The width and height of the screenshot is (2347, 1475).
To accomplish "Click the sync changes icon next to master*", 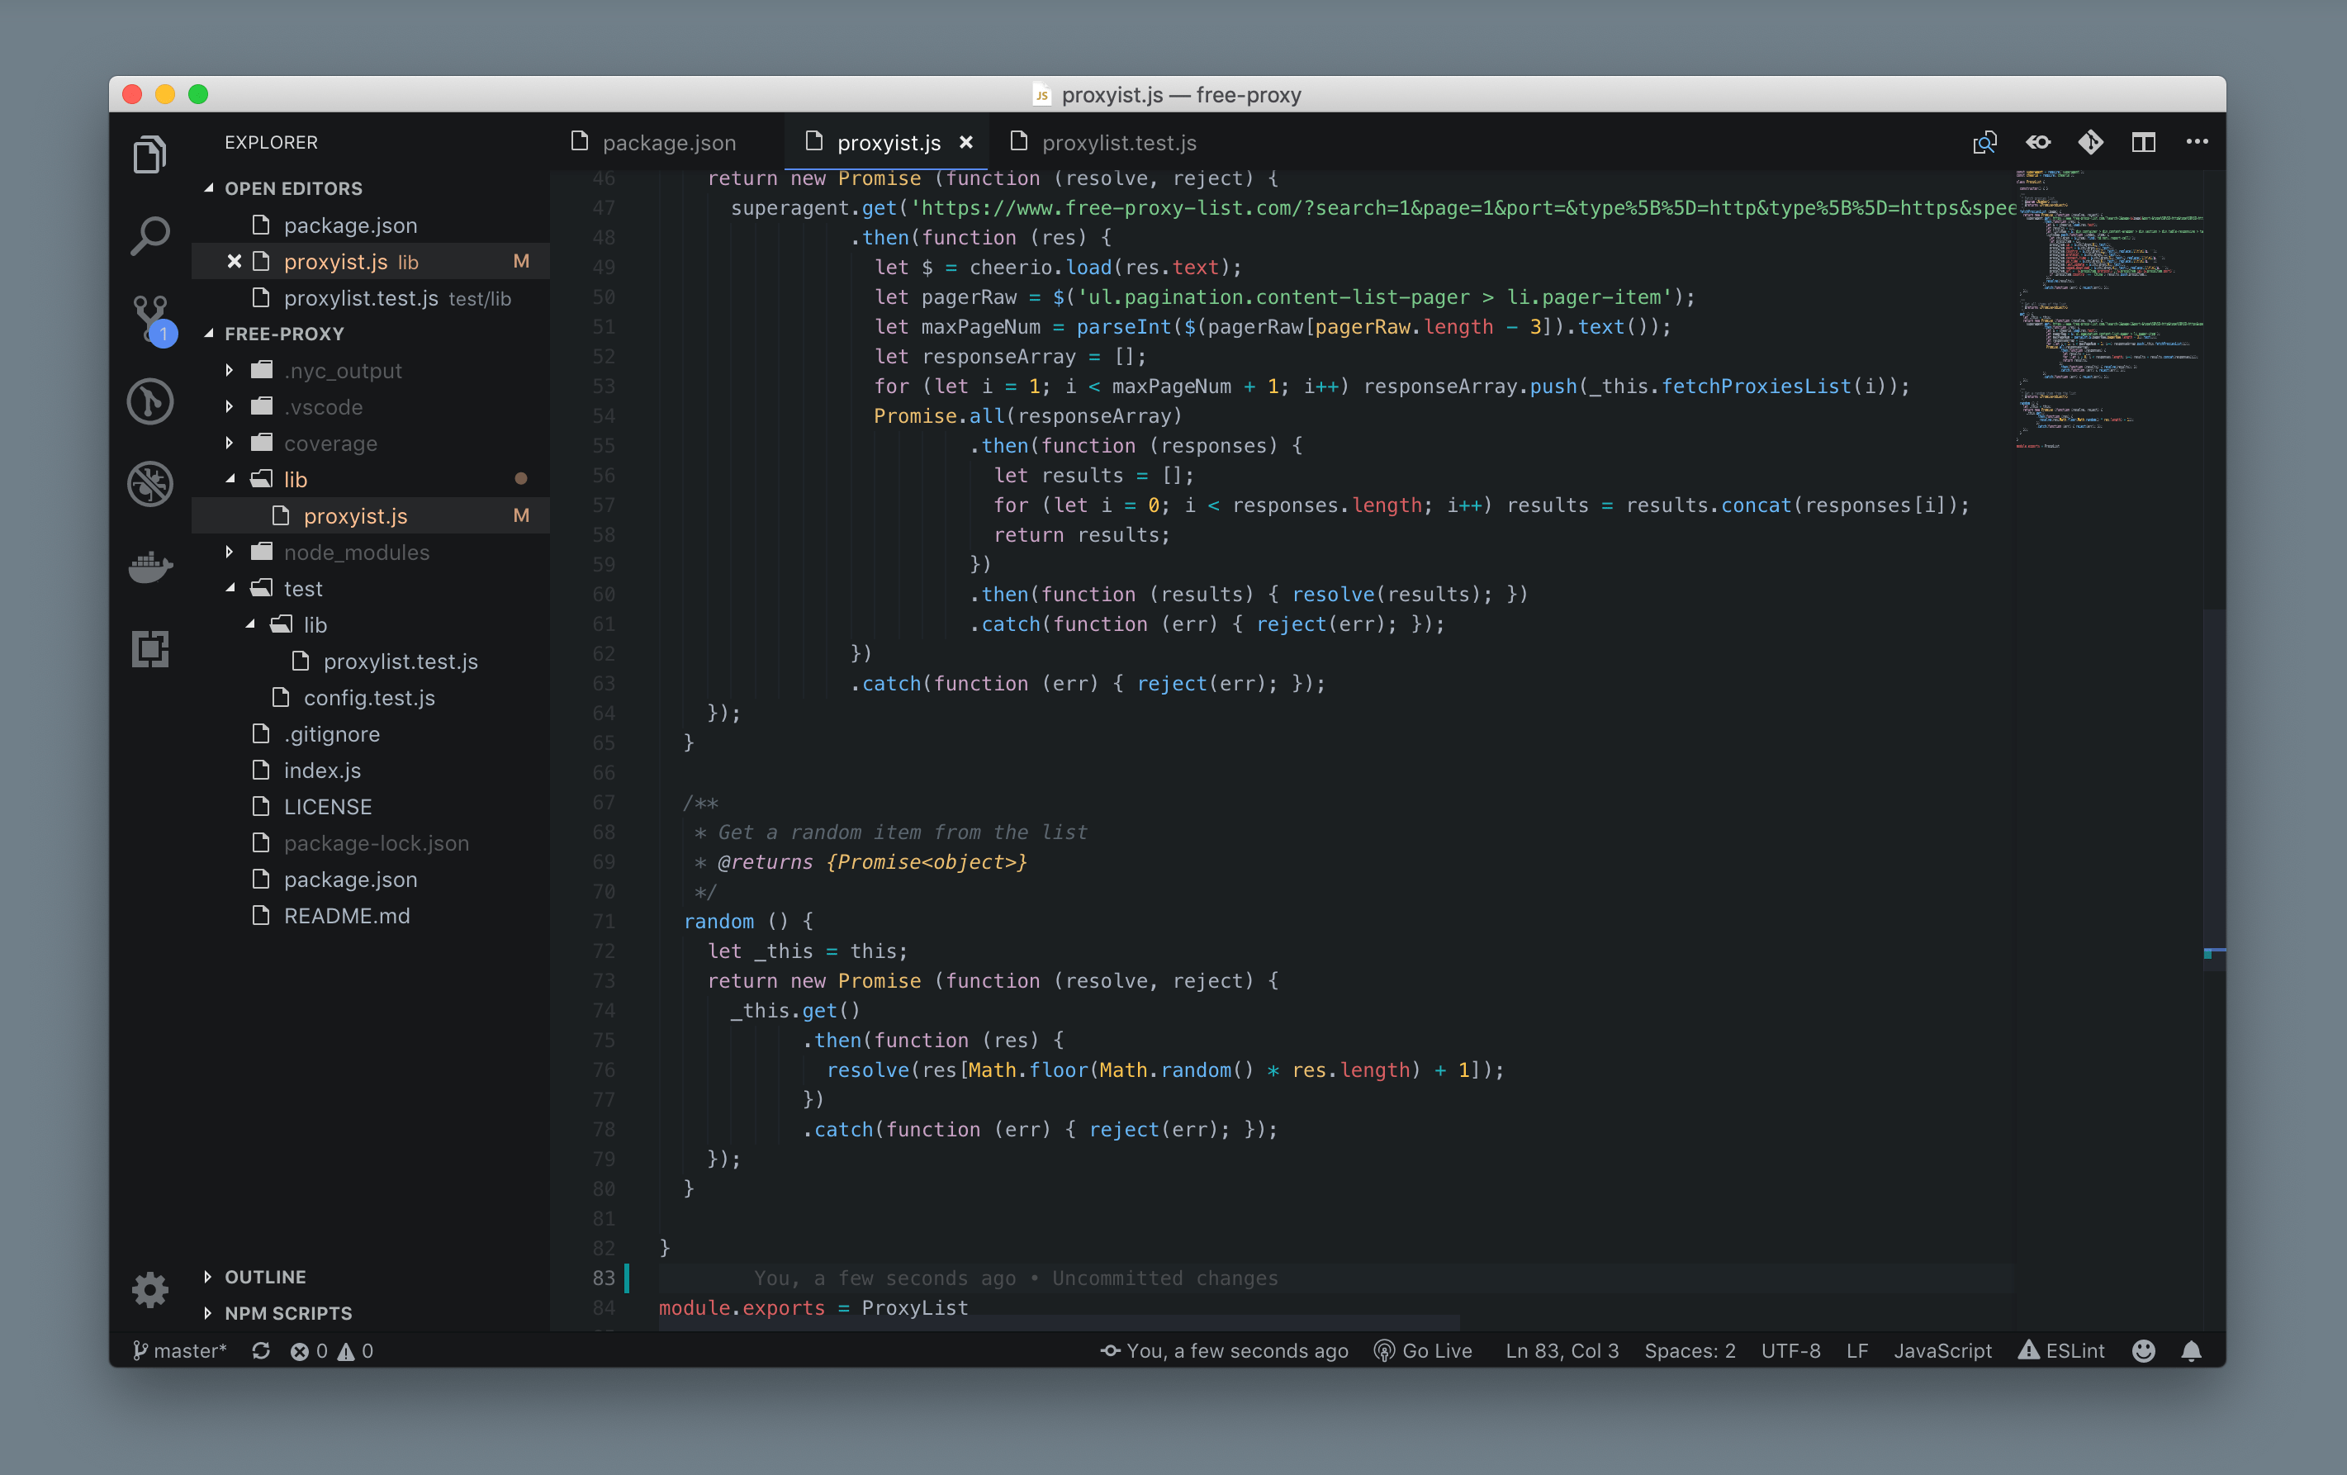I will coord(260,1350).
